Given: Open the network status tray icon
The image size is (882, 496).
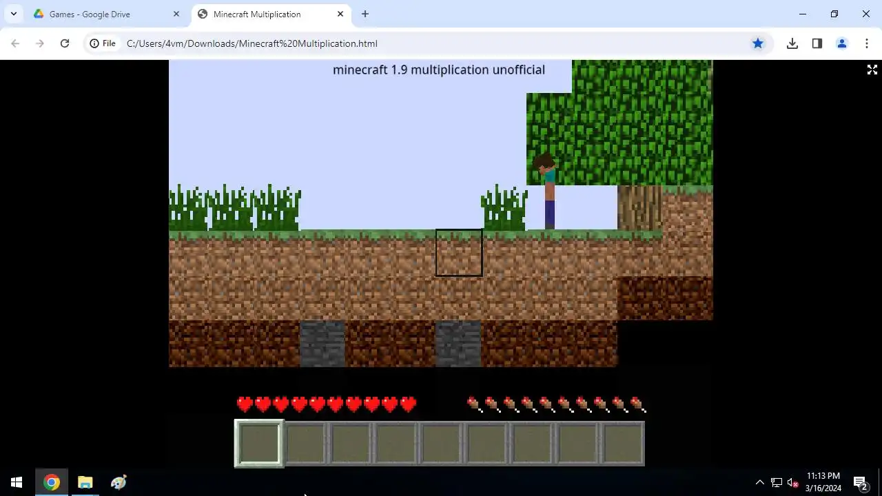Looking at the screenshot, I should [777, 482].
